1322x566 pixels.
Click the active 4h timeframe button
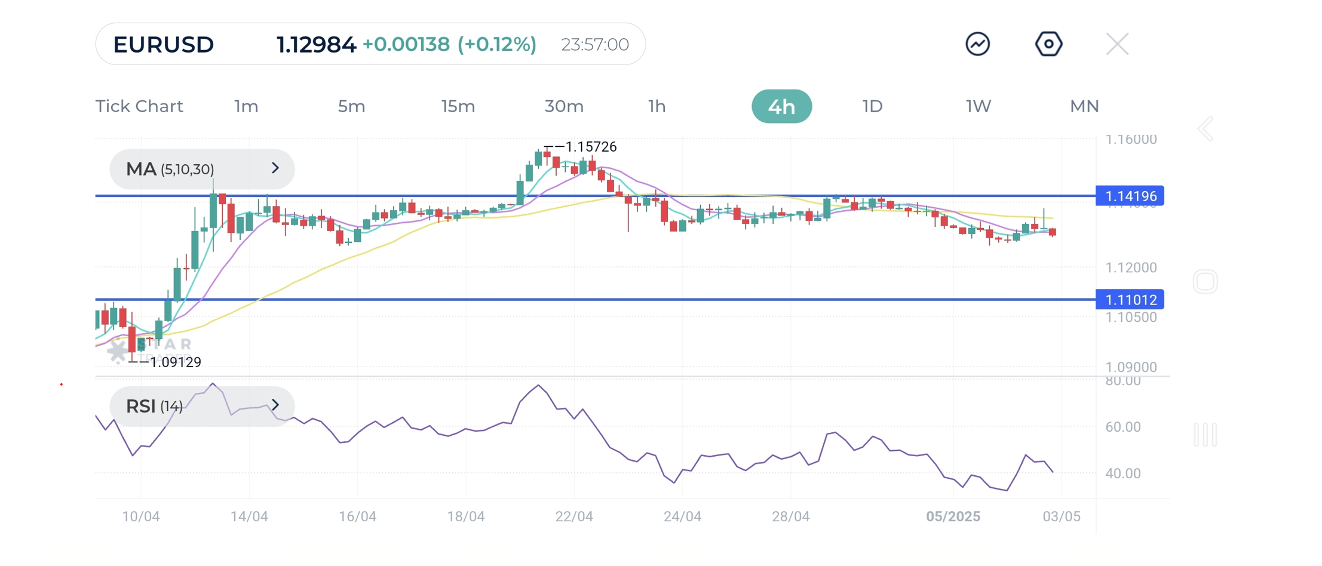781,106
